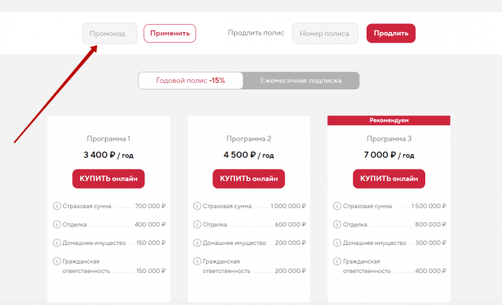Click info icon beside Программа 1 Домашнее имущество
This screenshot has height=305, width=502.
(x=57, y=243)
